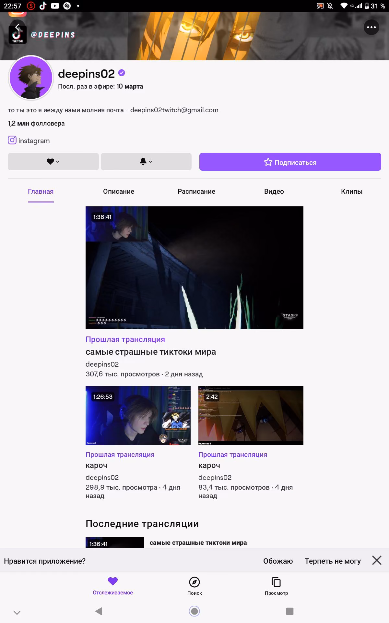Tap the battery indicator in status bar

point(367,6)
